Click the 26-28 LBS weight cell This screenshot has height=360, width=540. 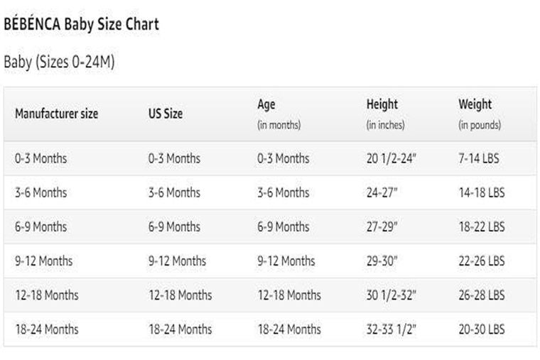coord(481,295)
